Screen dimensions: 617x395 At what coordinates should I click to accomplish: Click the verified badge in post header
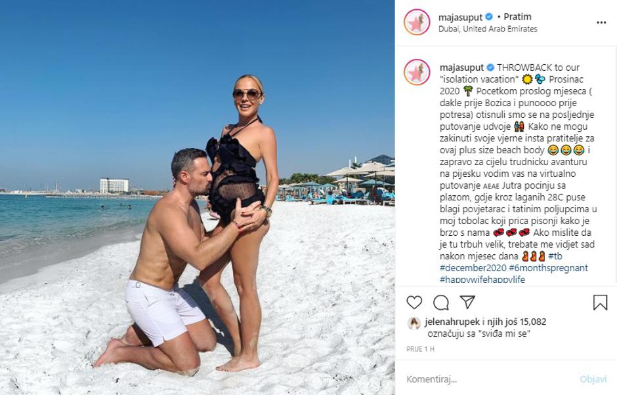click(x=489, y=17)
